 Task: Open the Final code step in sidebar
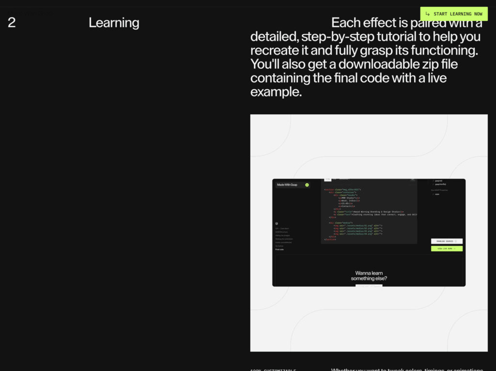pyautogui.click(x=279, y=249)
